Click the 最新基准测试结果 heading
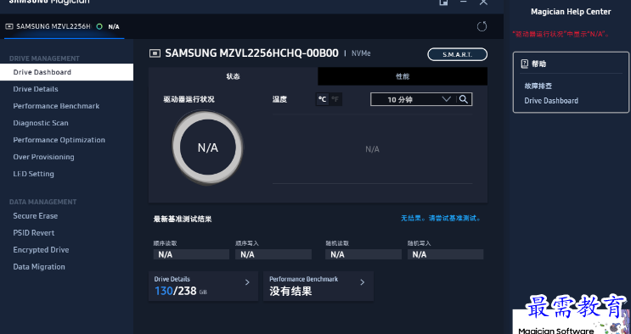This screenshot has width=631, height=334. pos(183,219)
